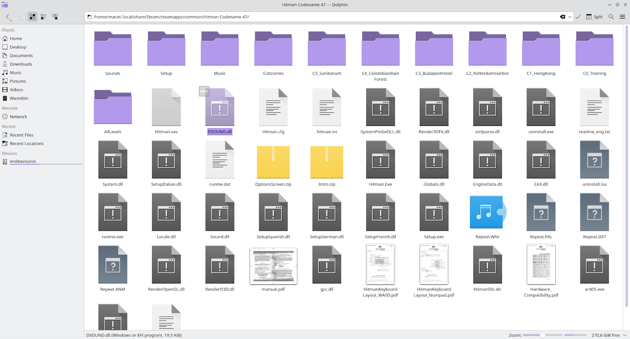Confirm location with the checkmark button
The width and height of the screenshot is (630, 339).
(578, 17)
